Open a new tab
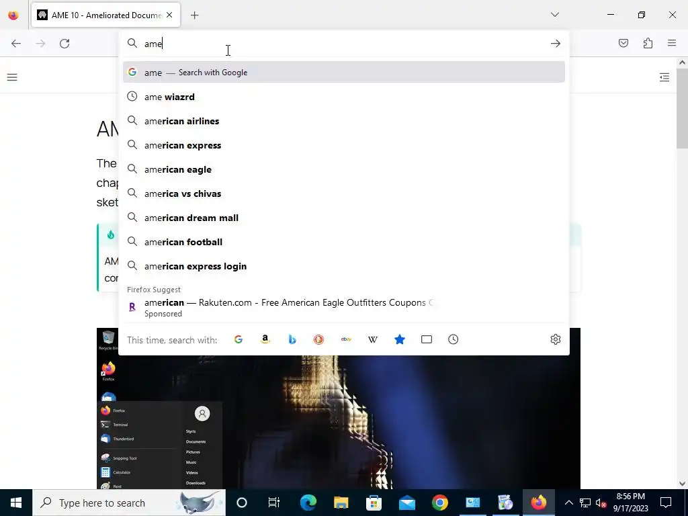 (195, 15)
